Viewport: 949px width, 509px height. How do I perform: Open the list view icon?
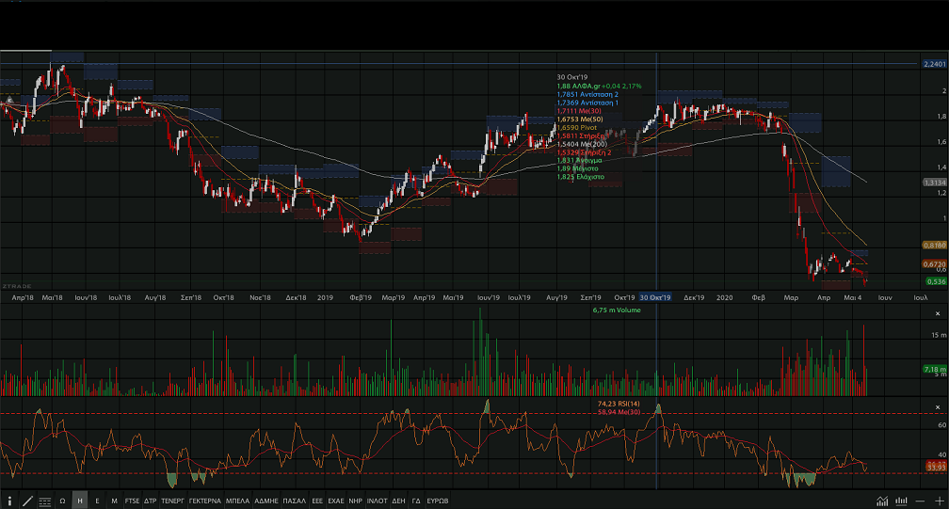tap(45, 501)
